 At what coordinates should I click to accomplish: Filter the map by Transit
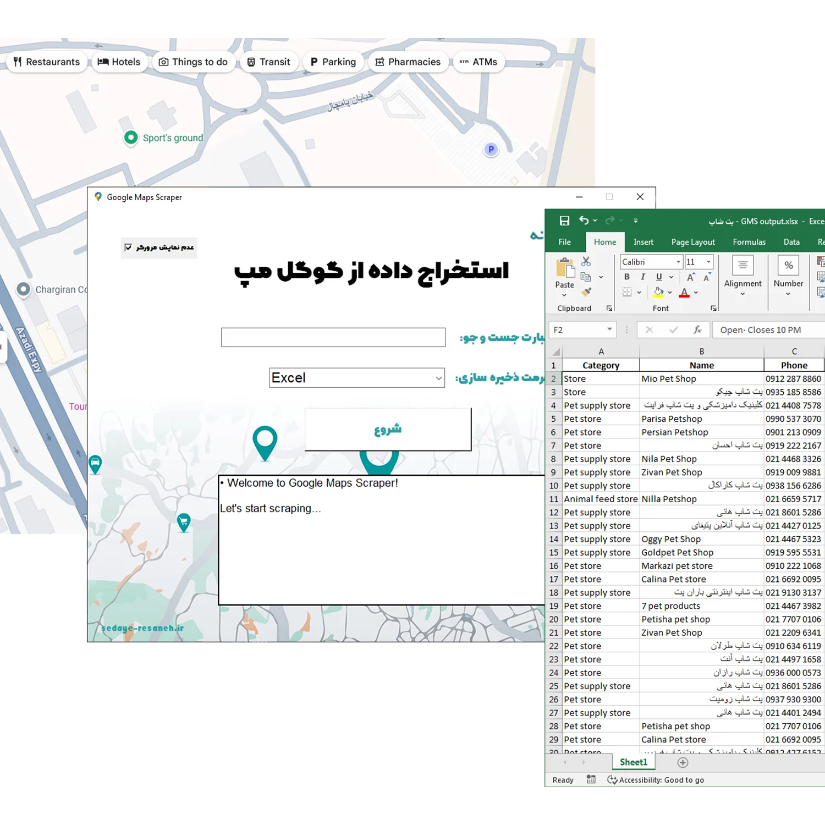pyautogui.click(x=269, y=62)
